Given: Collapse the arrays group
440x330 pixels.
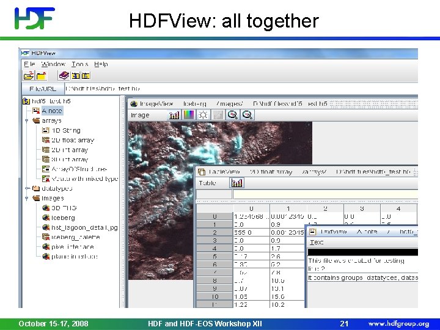Looking at the screenshot, I should point(27,120).
